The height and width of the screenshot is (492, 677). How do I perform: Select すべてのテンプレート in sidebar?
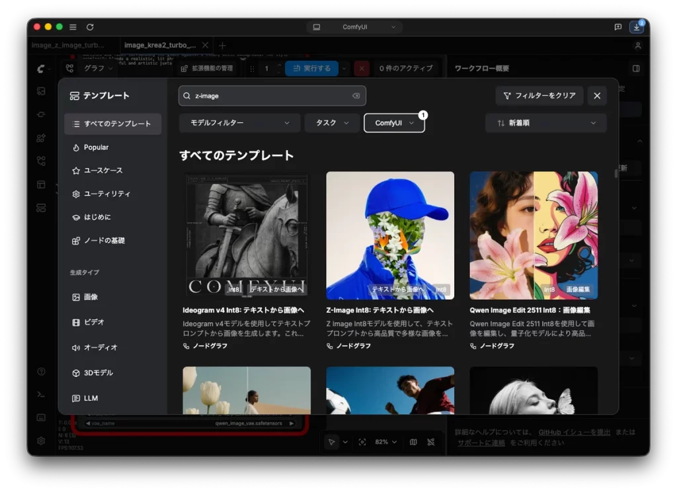tap(112, 124)
